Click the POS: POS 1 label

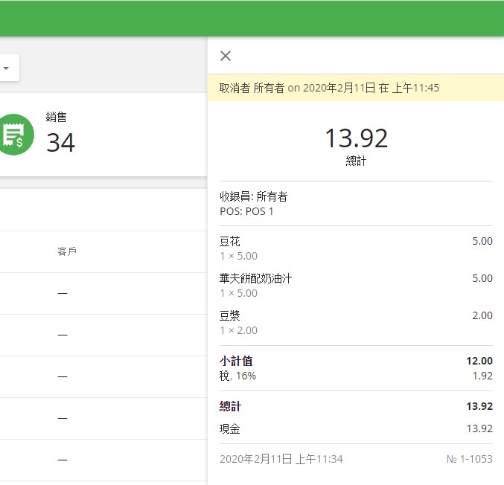[246, 211]
